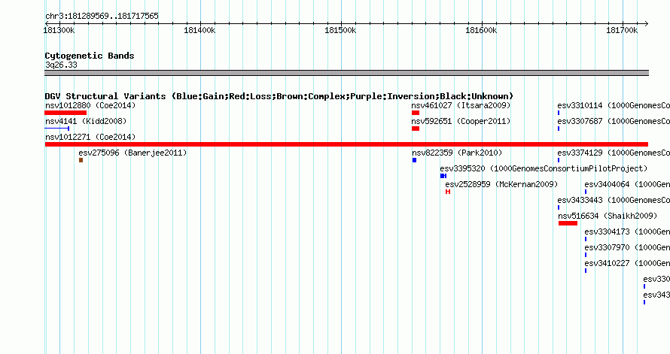Click blue gain glyph under esv3395320
This screenshot has height=354, width=670.
click(x=443, y=176)
